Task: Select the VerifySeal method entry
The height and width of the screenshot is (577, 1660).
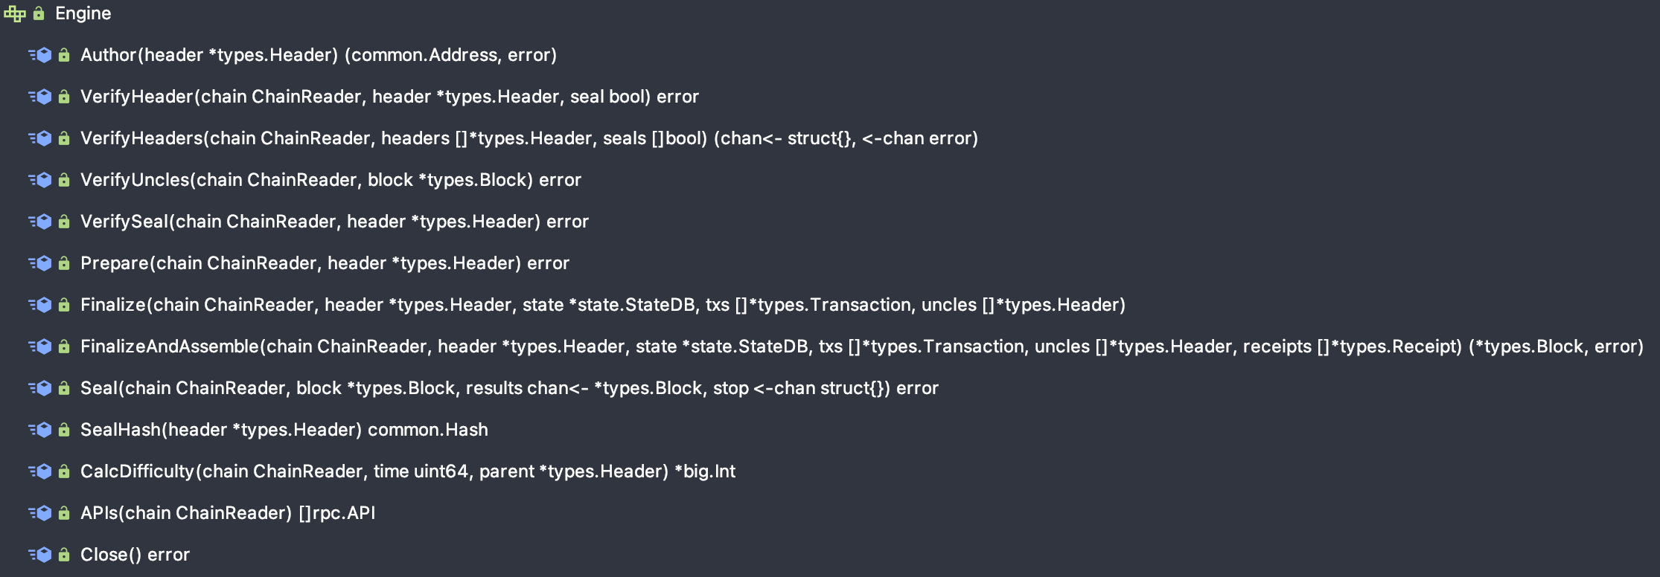Action: [x=334, y=222]
